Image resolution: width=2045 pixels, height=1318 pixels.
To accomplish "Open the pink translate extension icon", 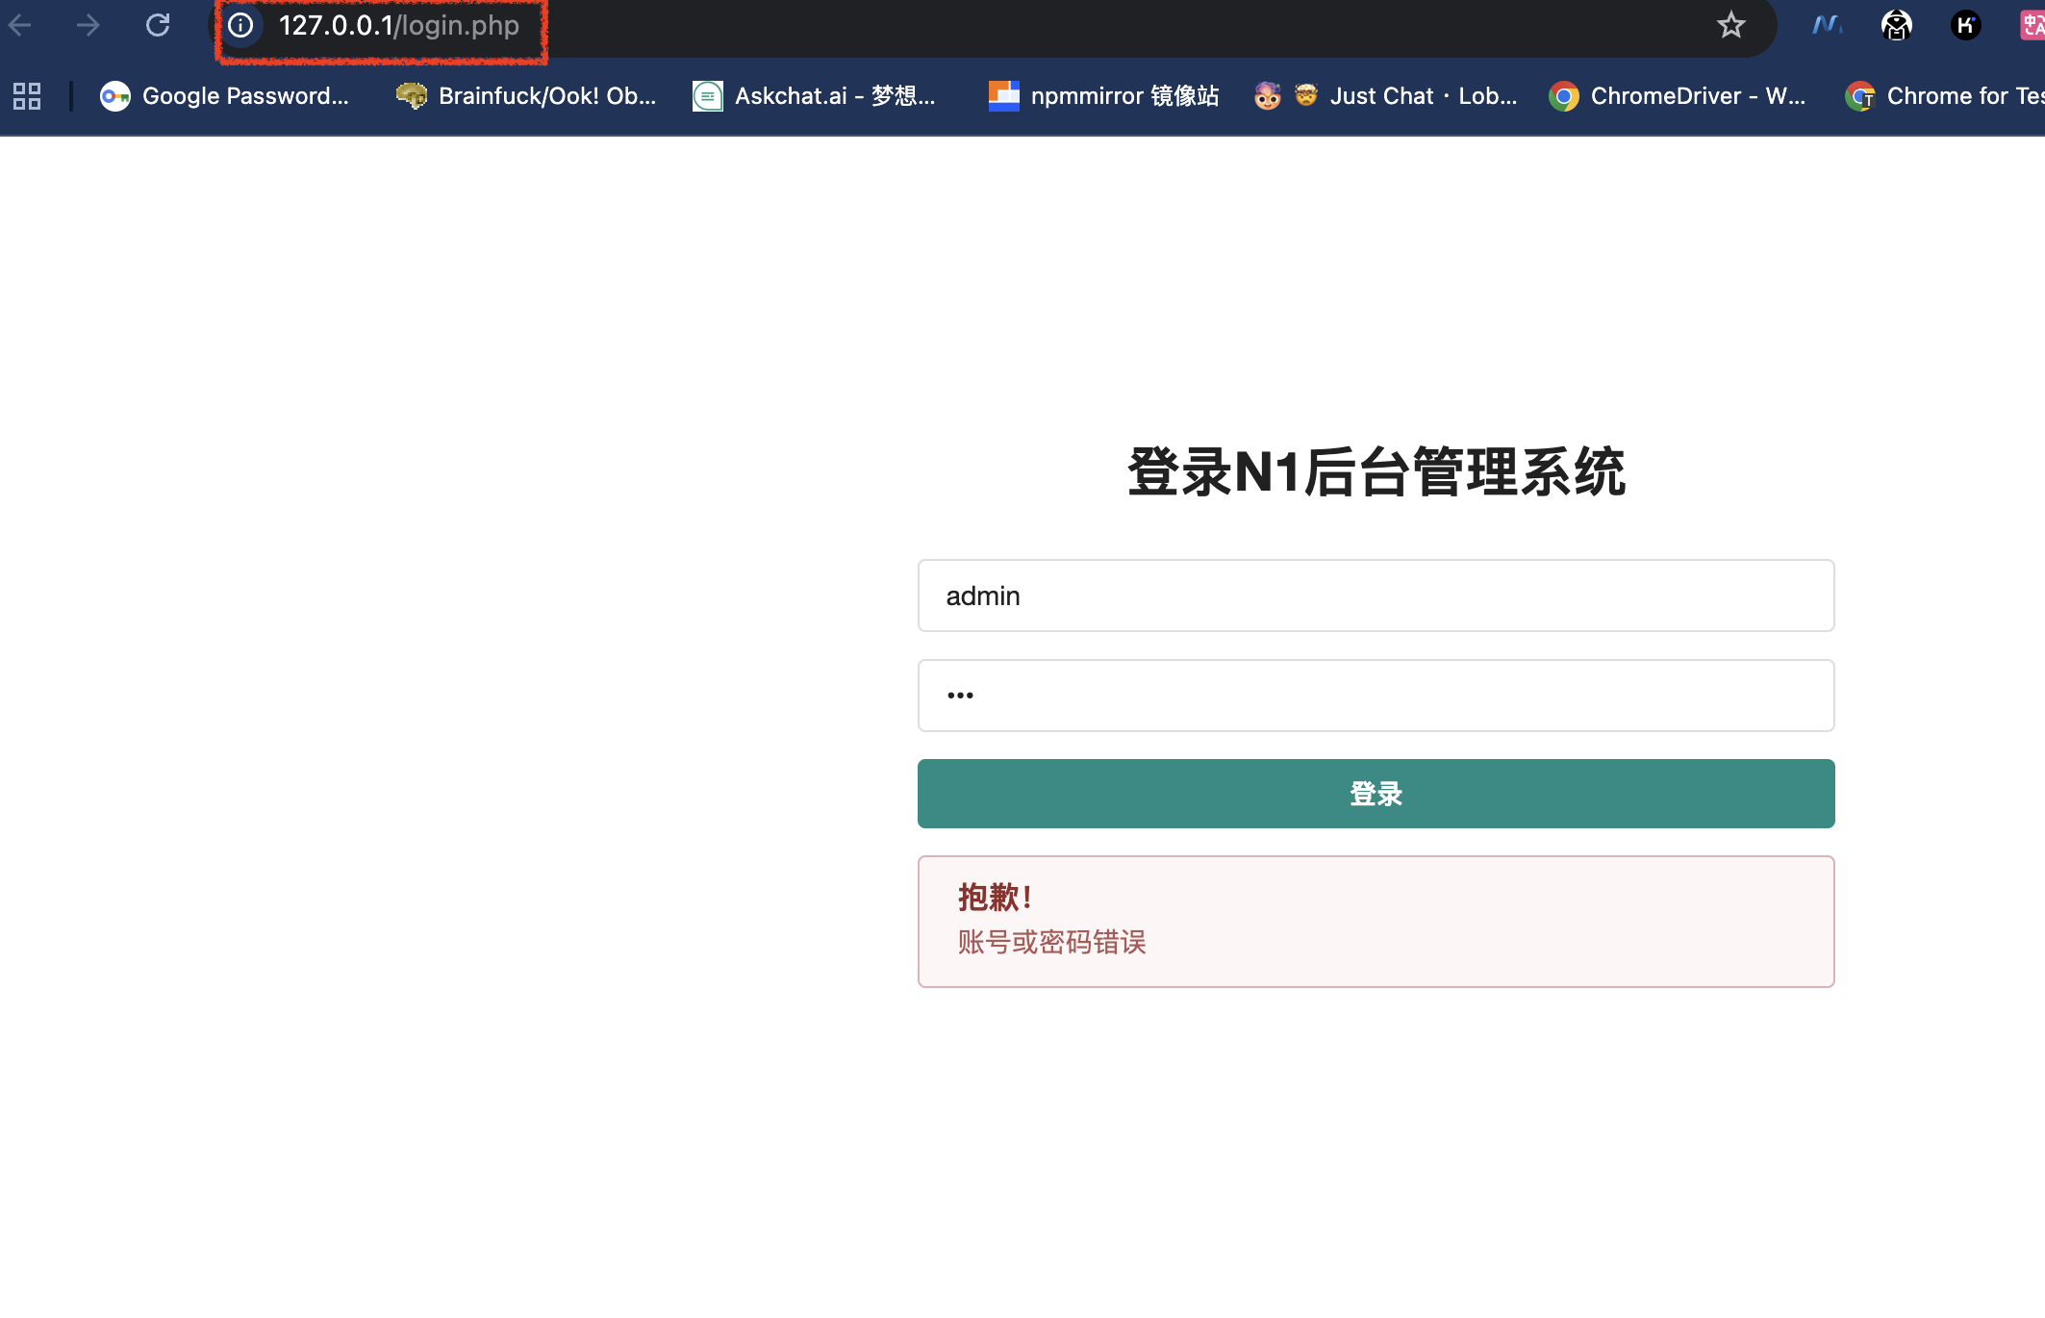I will (x=2032, y=25).
